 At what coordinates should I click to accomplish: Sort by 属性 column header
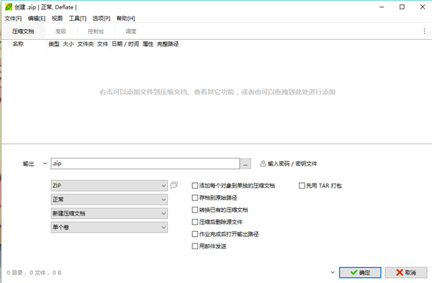pyautogui.click(x=148, y=44)
